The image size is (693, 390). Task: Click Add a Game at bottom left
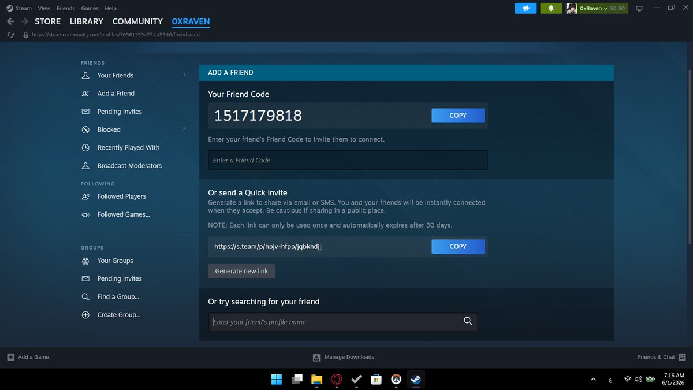pos(28,357)
